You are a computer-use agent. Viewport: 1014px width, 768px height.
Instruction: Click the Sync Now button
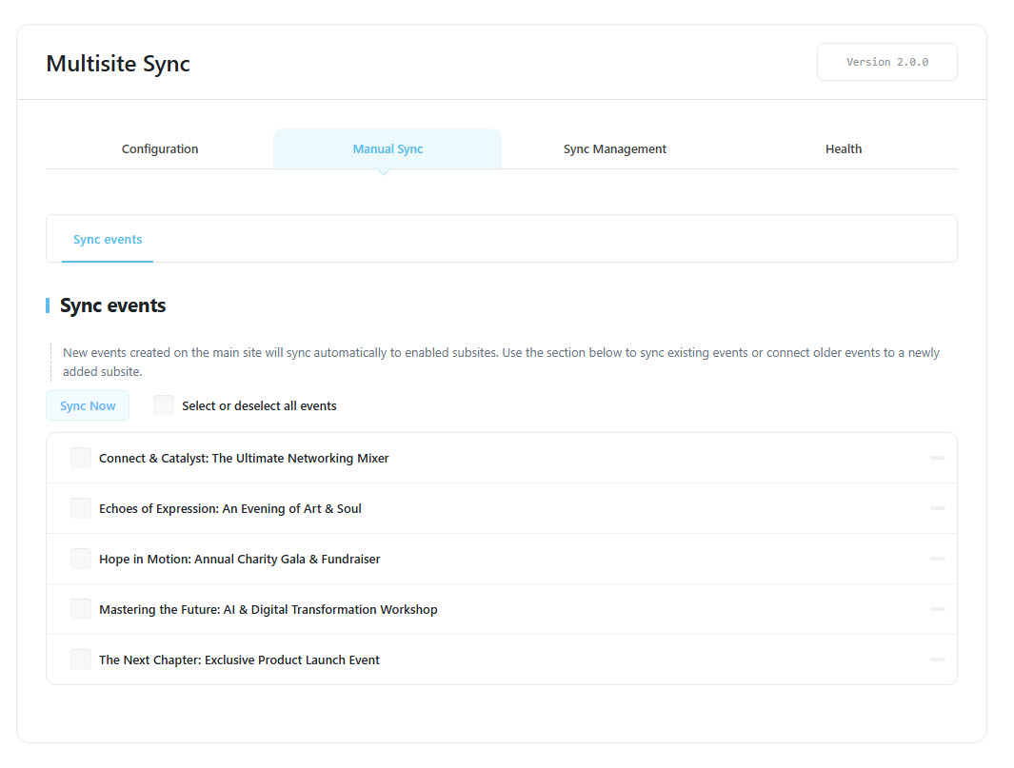click(x=88, y=406)
